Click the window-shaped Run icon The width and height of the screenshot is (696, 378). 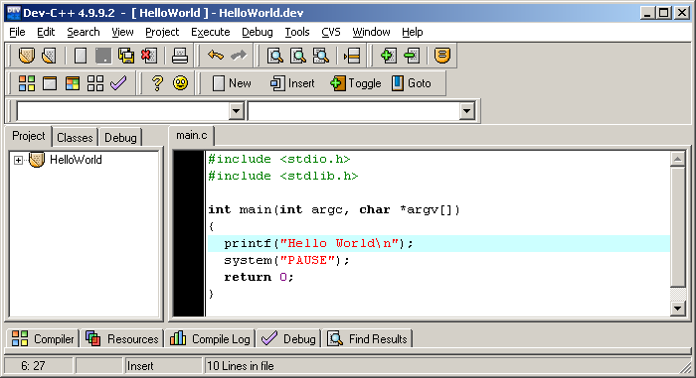click(50, 83)
